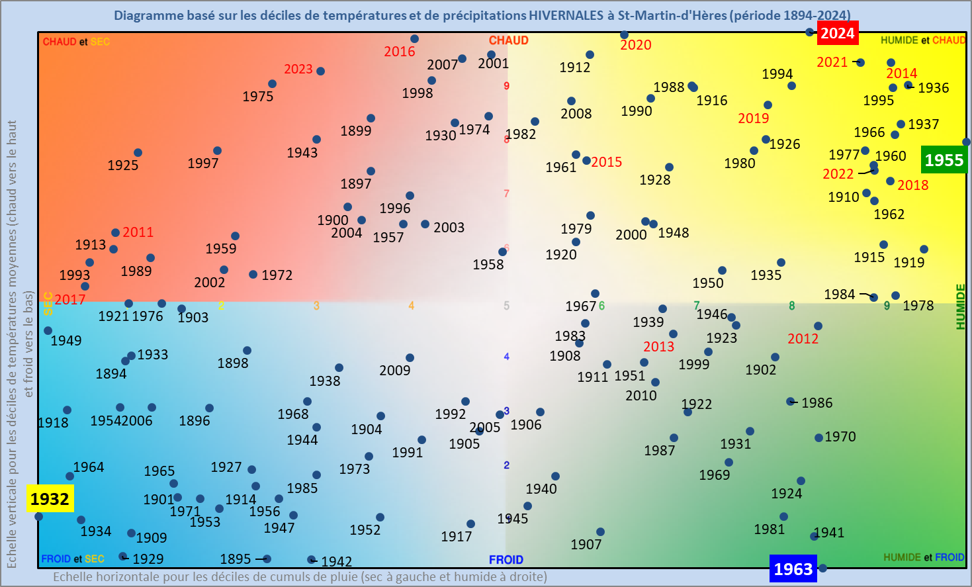Click the year label 1929
The image size is (972, 587).
pyautogui.click(x=148, y=559)
